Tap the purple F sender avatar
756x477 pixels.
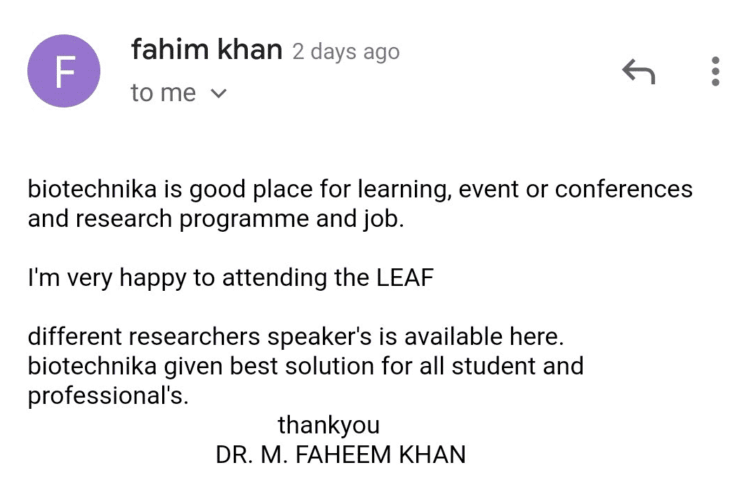click(64, 72)
